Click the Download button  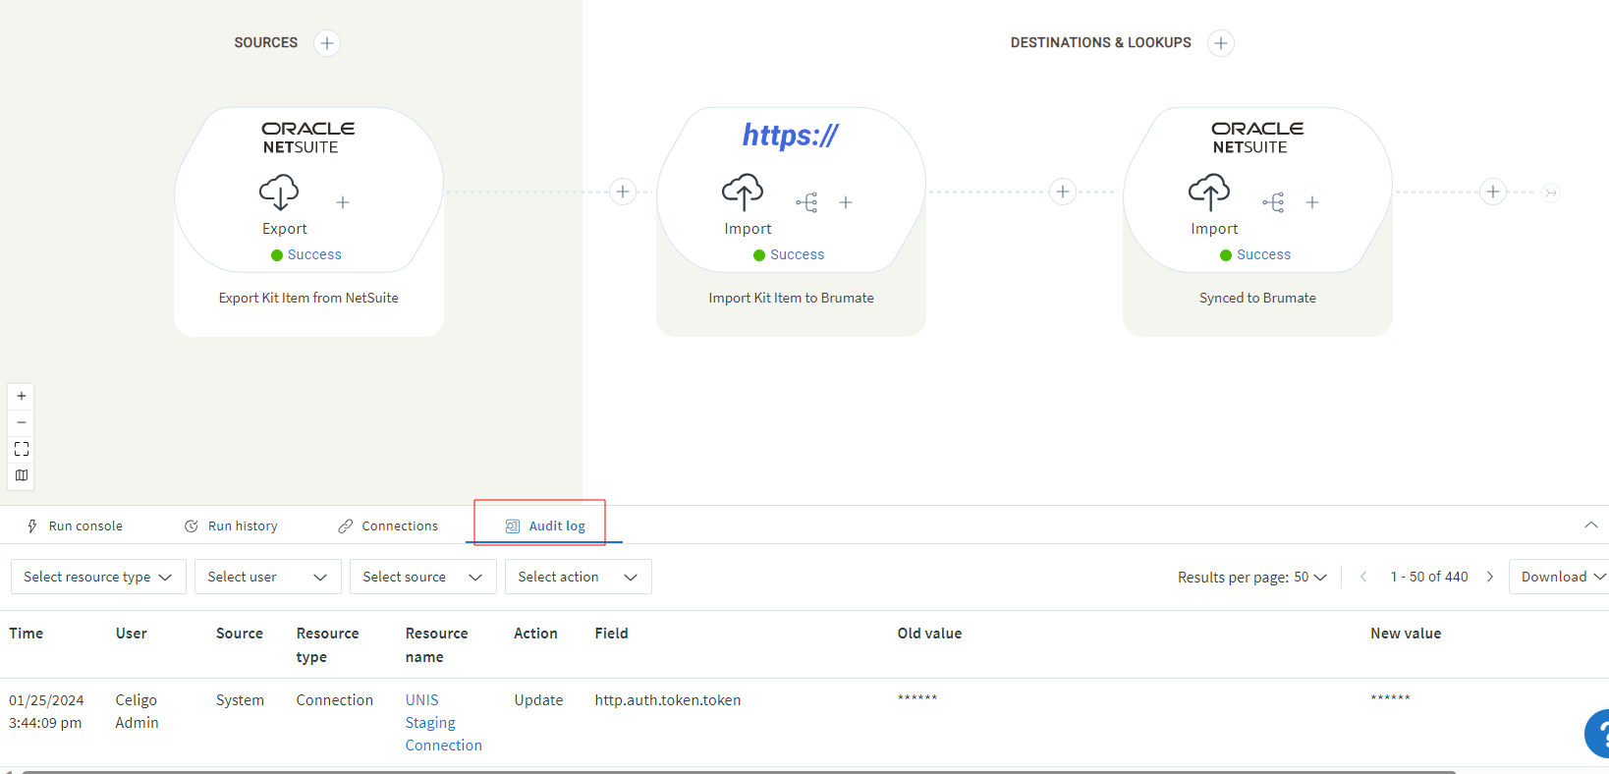point(1561,577)
